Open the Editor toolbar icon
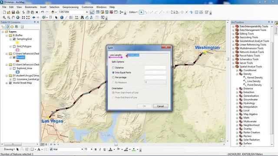278x156 pixels. (x=92, y=12)
